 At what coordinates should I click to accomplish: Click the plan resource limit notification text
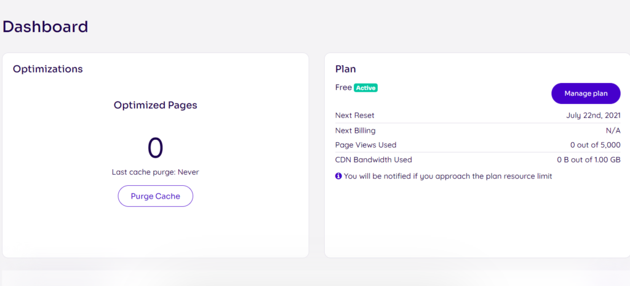pos(448,176)
